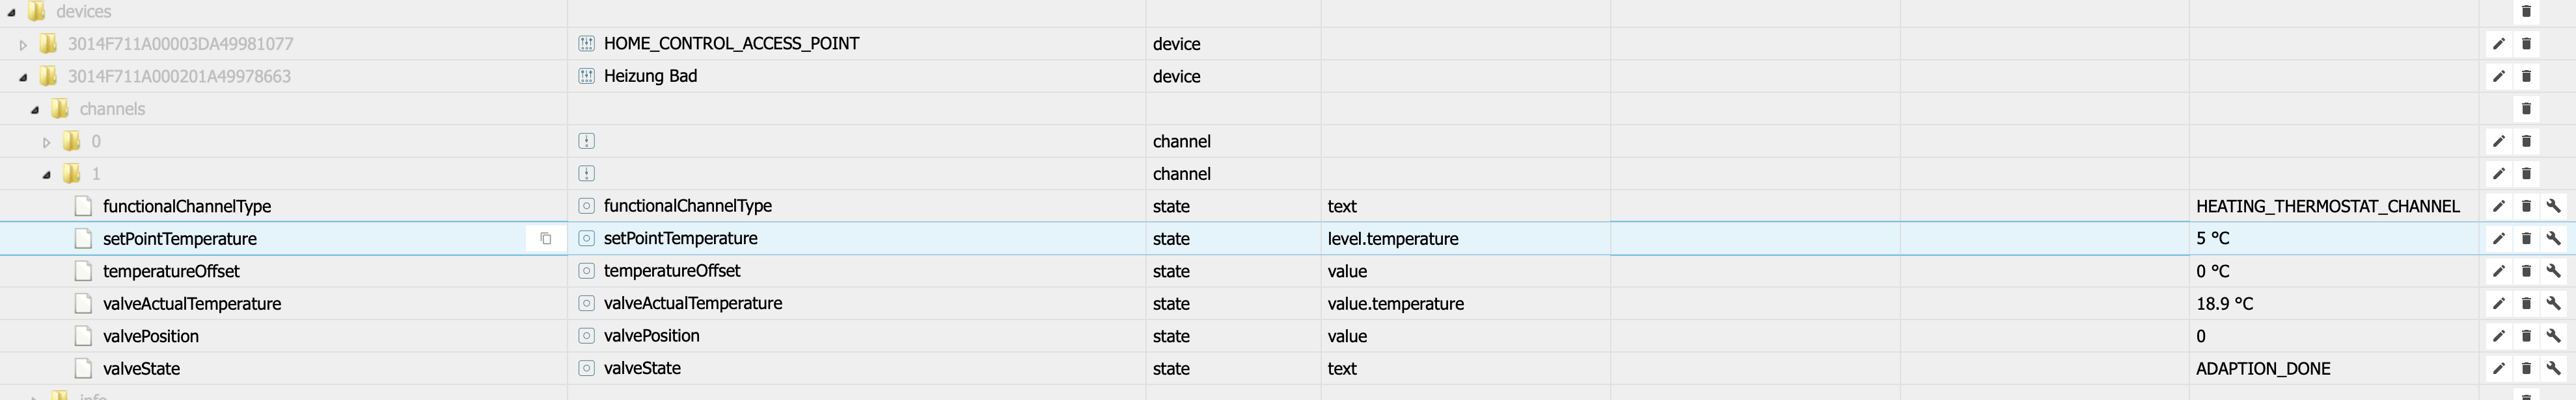Collapse the channels folder
Viewport: 2576px width, 400px height.
(x=35, y=110)
